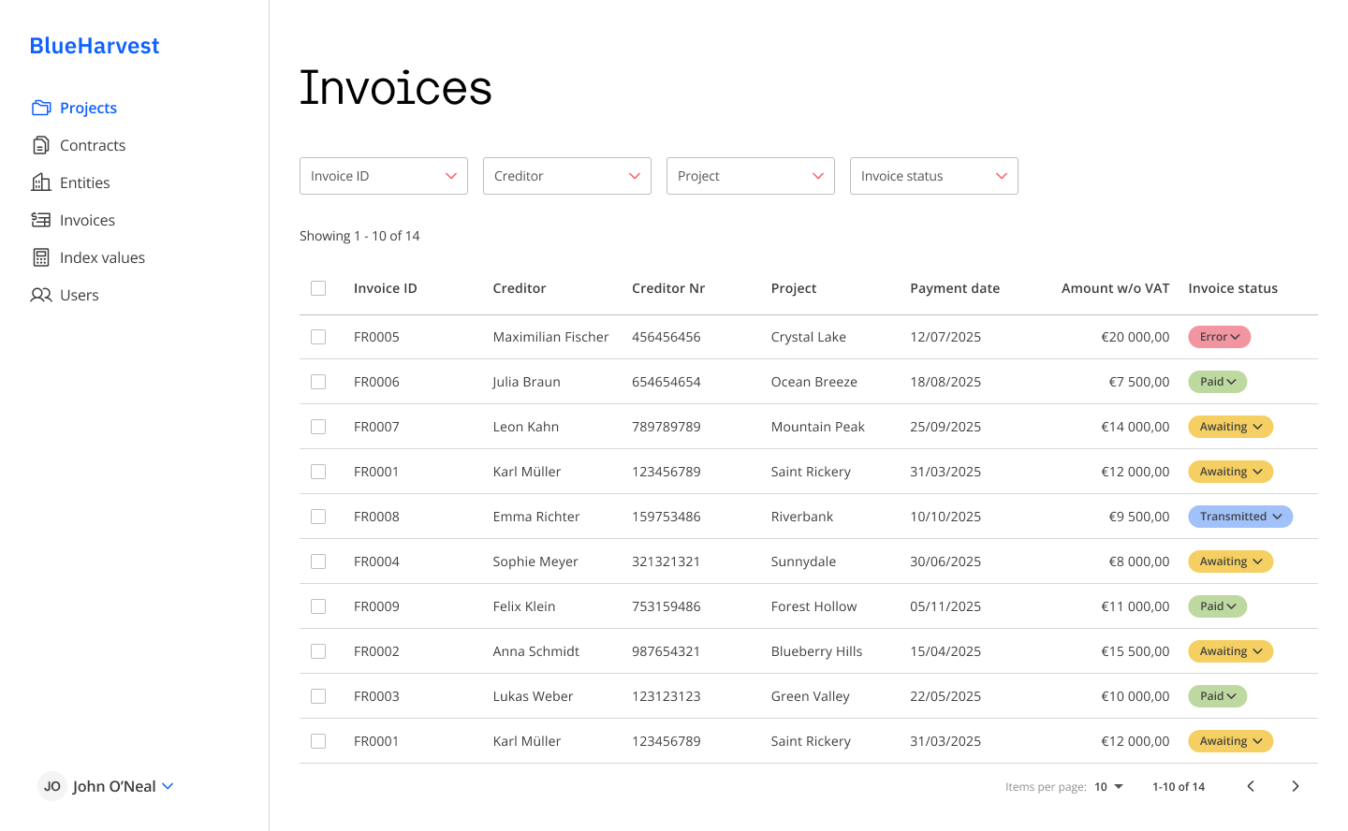Check the row for invoice FR0008
Screen dimensions: 1348x831
318,517
